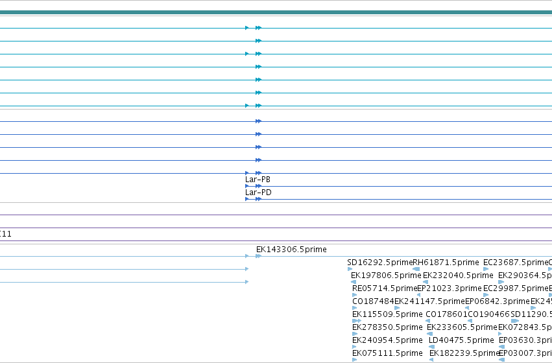Click the arrow glyph beneath EC23687.5prime

click(486, 269)
